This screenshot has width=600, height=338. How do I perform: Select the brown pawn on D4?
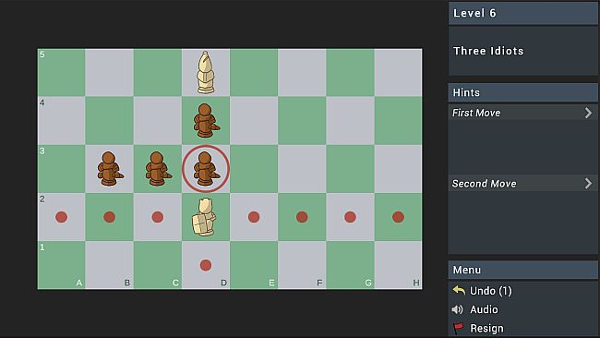(x=206, y=121)
